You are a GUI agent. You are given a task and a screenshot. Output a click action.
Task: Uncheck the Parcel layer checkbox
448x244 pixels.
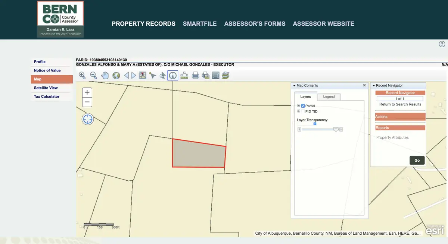pyautogui.click(x=303, y=106)
